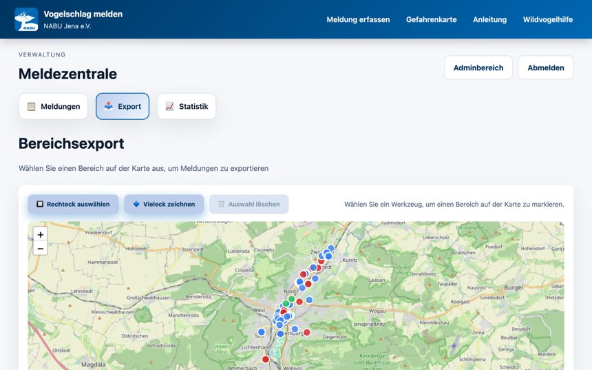Click the Isserstedt label on the map
Viewport: 592px width, 370px height.
click(x=193, y=249)
